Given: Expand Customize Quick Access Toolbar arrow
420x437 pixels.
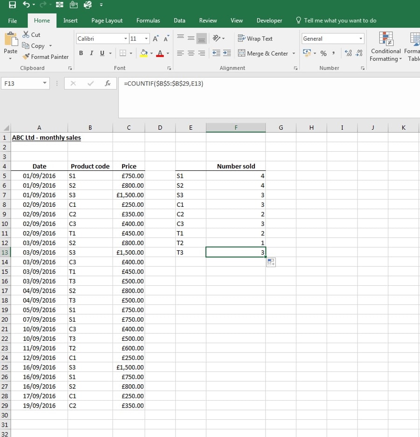Looking at the screenshot, I should [101, 5].
